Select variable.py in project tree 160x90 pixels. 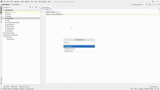pos(10,31)
